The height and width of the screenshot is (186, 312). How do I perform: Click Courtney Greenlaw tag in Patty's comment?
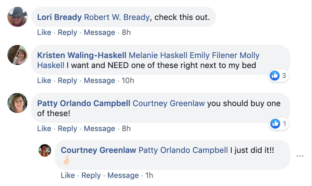point(168,103)
